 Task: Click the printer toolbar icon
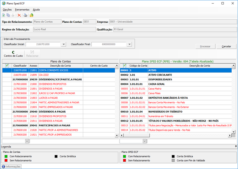[25, 15]
